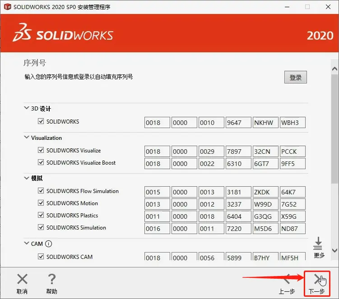This screenshot has width=339, height=299.
Task: Open Help (帮助) question mark icon
Action: [x=51, y=279]
